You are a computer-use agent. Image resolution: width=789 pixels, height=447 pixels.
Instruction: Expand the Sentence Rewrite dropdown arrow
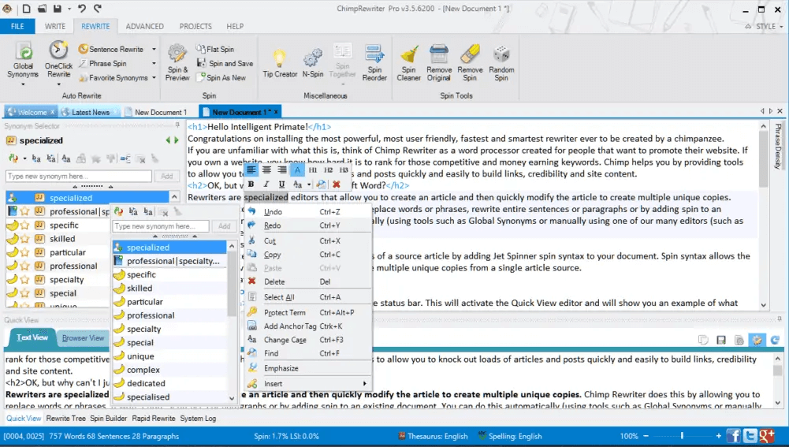pyautogui.click(x=154, y=50)
